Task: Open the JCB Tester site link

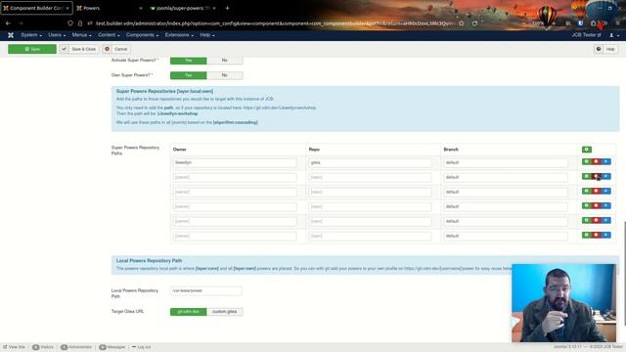Action: pos(586,35)
